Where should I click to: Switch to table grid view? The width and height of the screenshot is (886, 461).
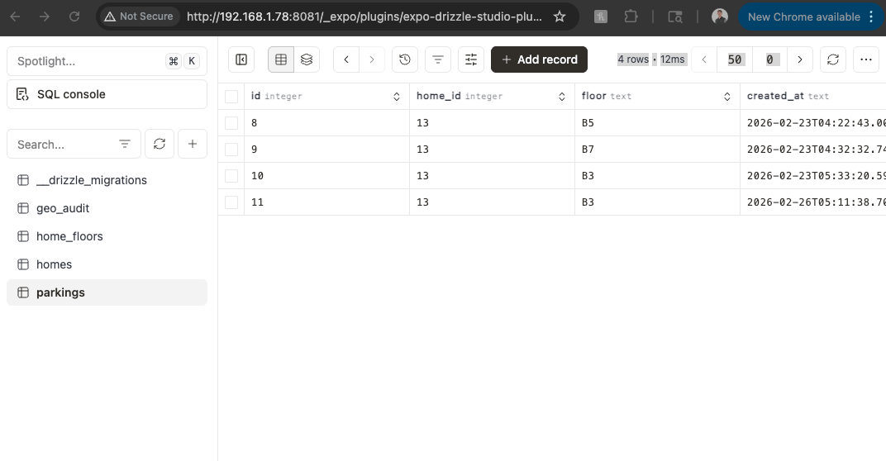coord(281,59)
